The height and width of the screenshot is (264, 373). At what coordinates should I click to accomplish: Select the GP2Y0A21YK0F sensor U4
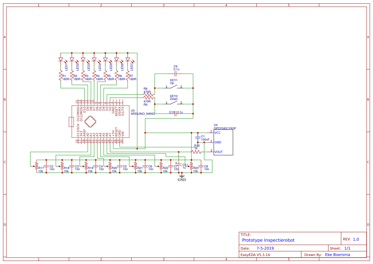(223, 142)
